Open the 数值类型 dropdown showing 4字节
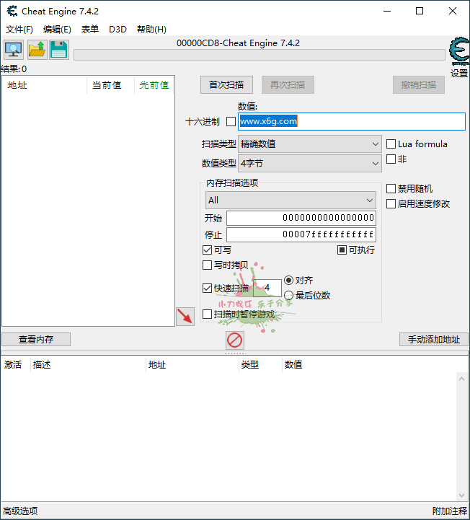This screenshot has height=520, width=470. point(309,164)
